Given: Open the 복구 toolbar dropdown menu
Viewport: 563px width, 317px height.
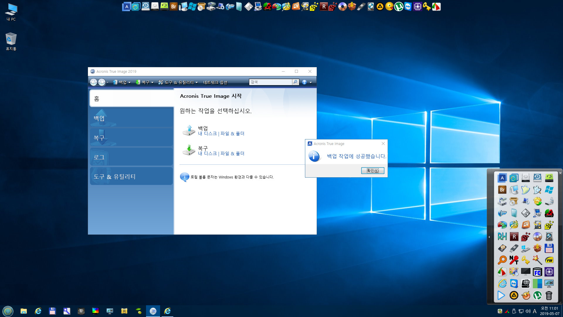Looking at the screenshot, I should 145,82.
